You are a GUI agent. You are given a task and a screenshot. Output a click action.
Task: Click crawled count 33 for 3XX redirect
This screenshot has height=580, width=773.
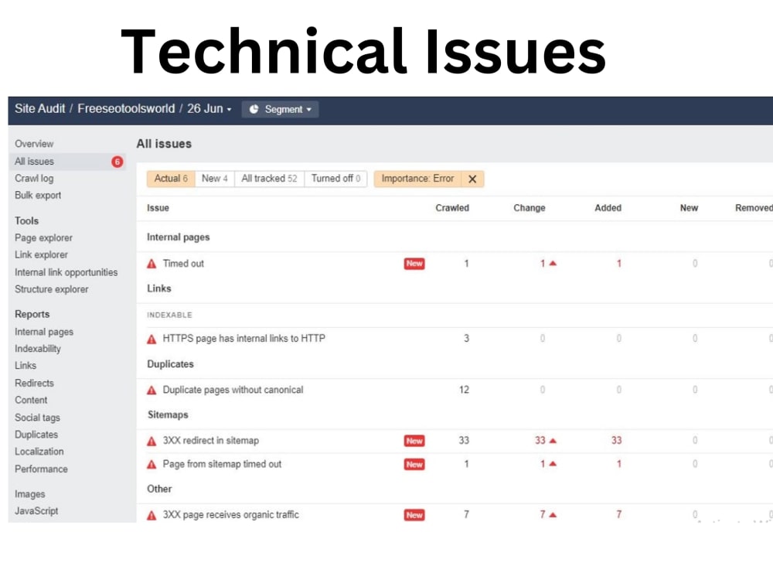pyautogui.click(x=464, y=441)
